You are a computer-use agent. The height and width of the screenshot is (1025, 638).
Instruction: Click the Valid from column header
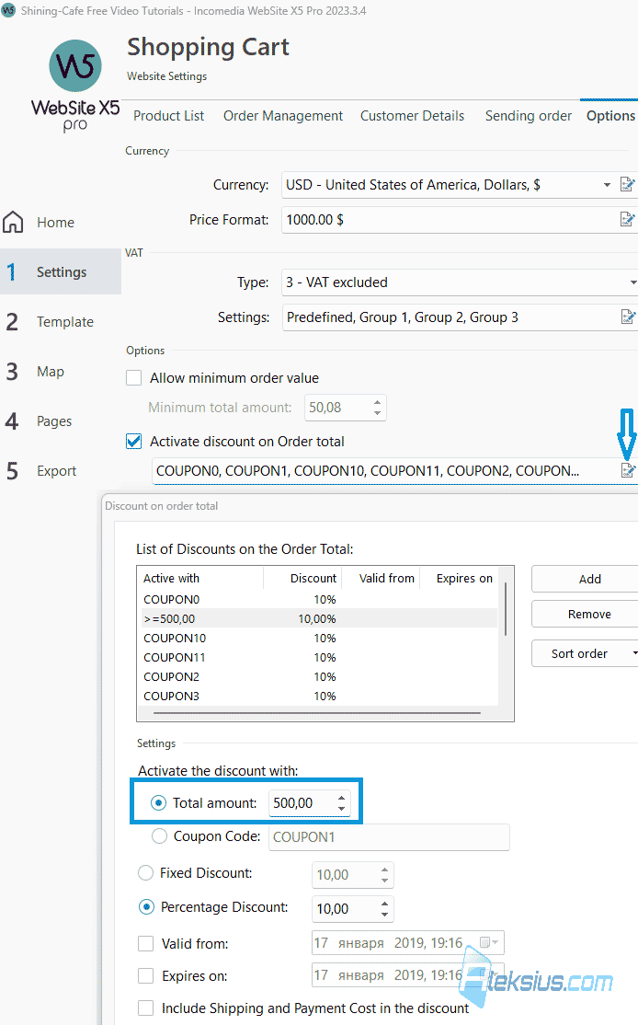[x=380, y=578]
